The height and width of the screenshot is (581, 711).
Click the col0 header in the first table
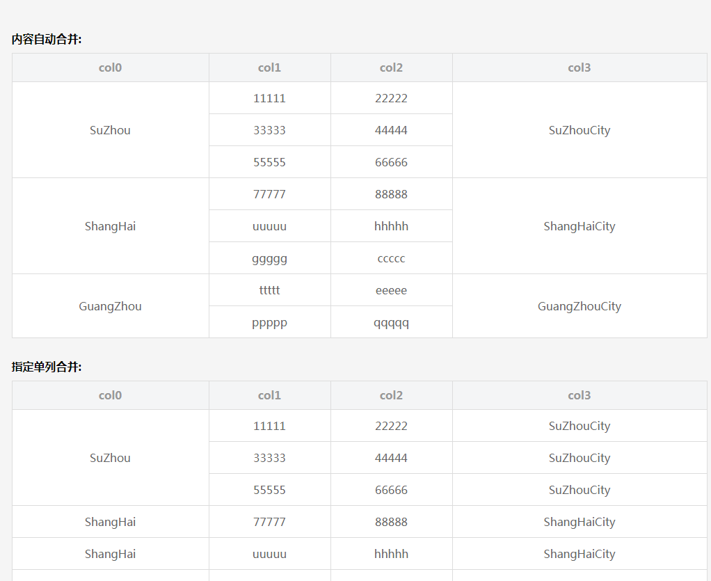(x=109, y=67)
